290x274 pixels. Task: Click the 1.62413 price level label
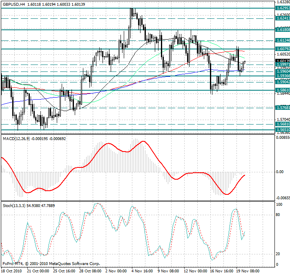(x=283, y=18)
